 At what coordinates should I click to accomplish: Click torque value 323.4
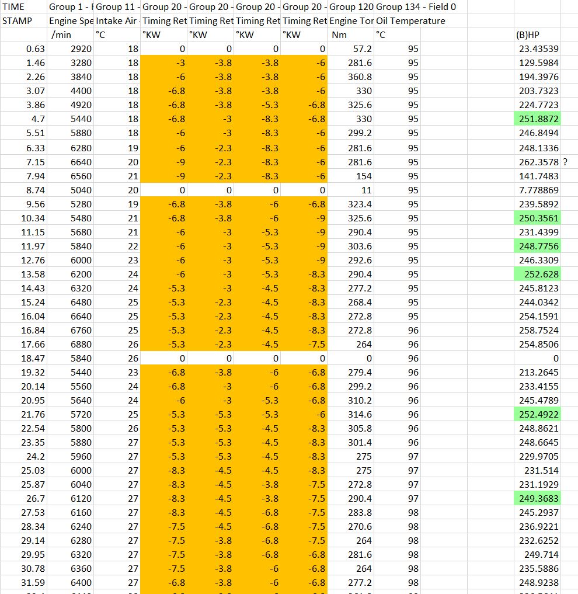351,204
